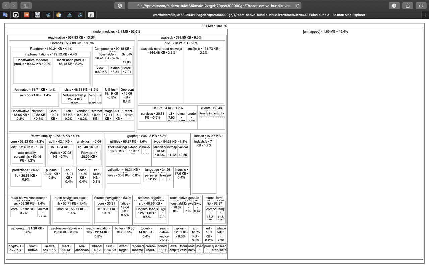
Task: Show the tab overview
Action: pyautogui.click(x=421, y=5)
